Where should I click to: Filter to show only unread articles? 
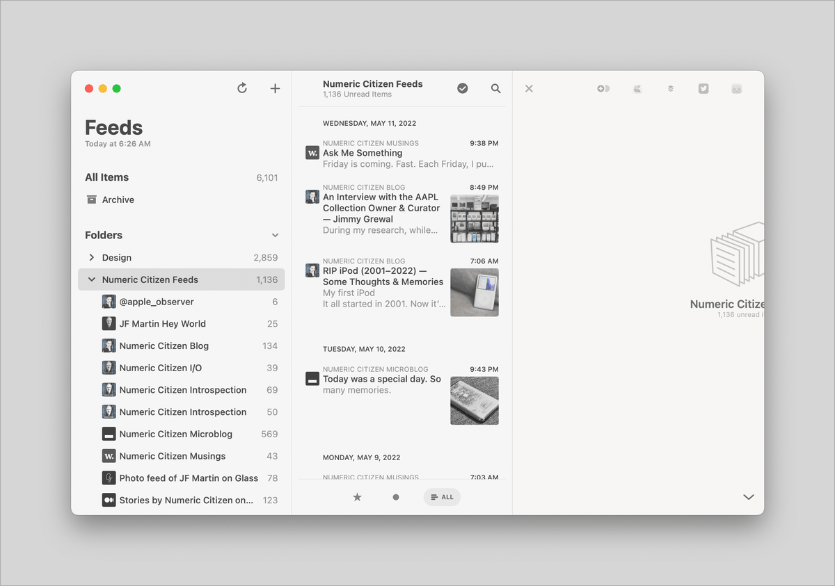pyautogui.click(x=395, y=497)
